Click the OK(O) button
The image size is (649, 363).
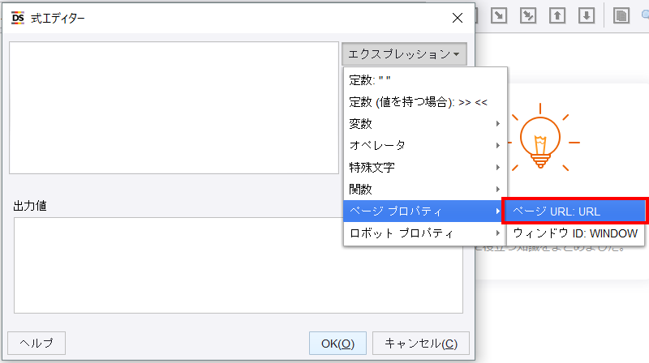coord(337,344)
